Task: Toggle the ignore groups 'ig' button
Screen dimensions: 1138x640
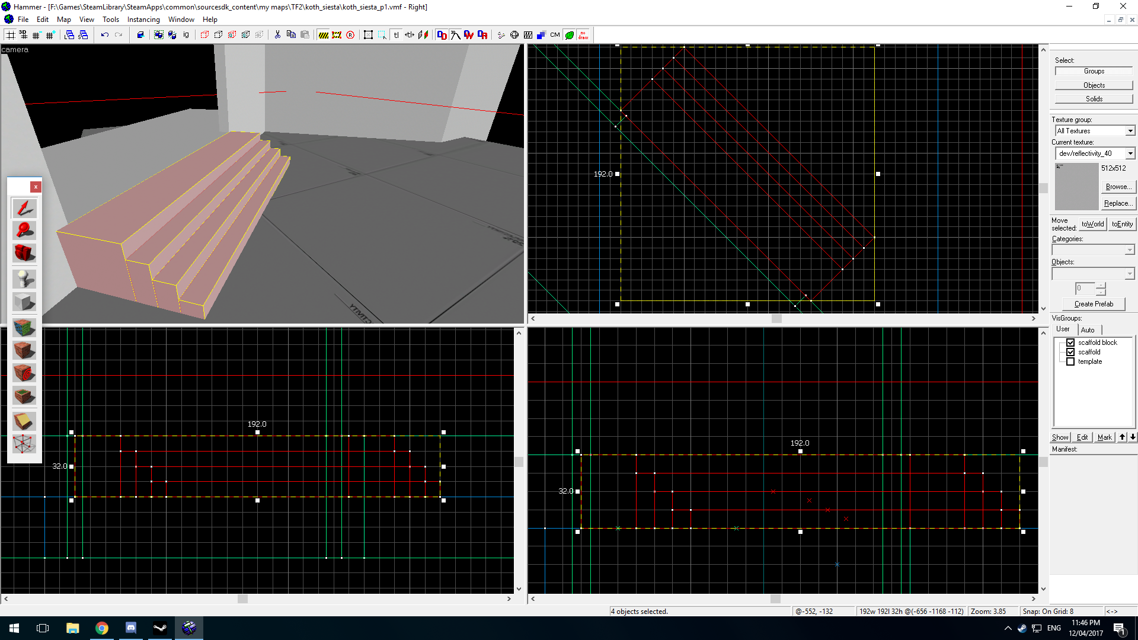Action: coord(186,35)
